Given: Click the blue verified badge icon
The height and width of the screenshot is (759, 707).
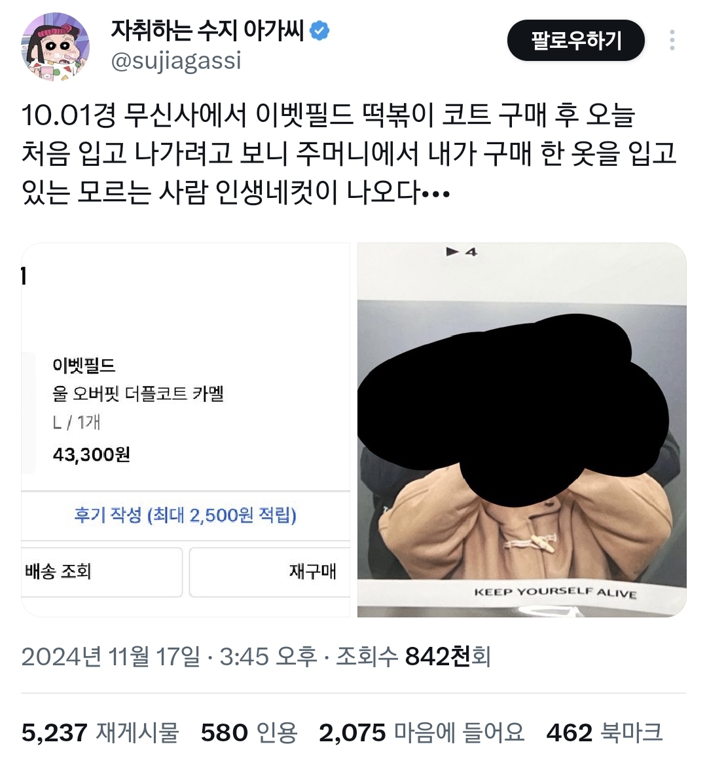Looking at the screenshot, I should point(319,31).
